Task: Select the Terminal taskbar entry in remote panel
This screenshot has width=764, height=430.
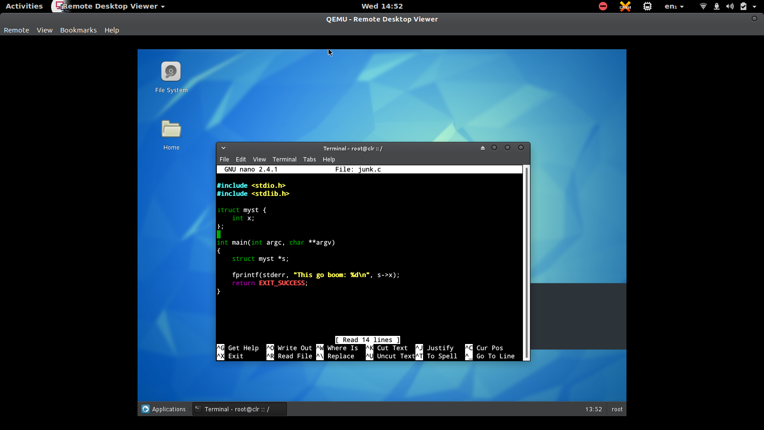Action: click(240, 409)
